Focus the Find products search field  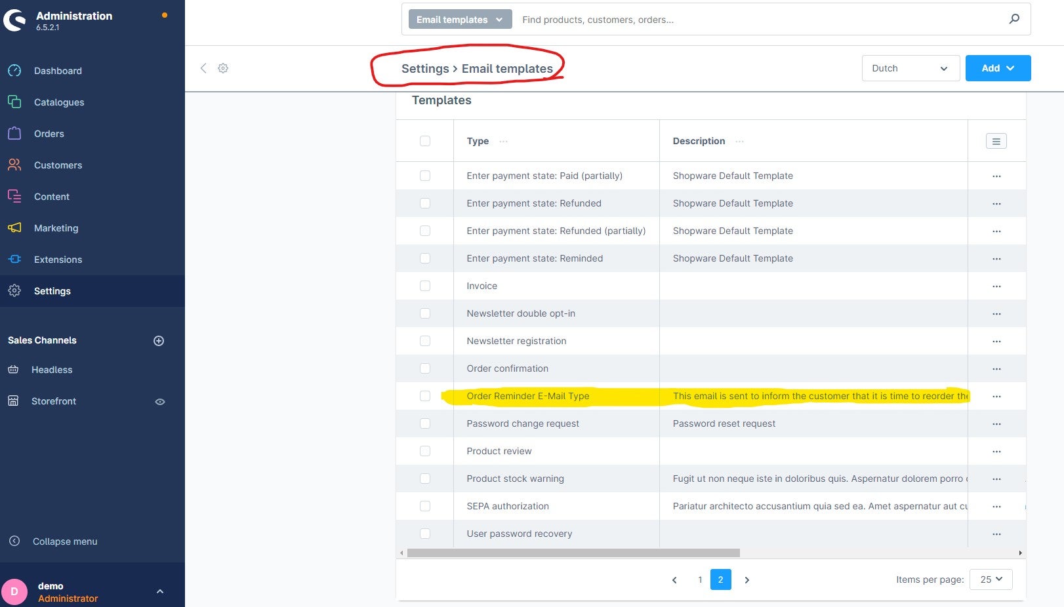click(761, 20)
